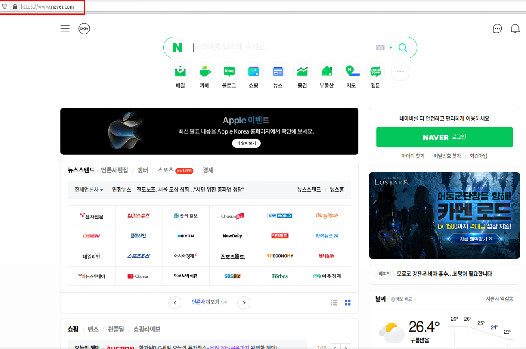This screenshot has width=526, height=349.
Task: Click the padlock site security icon
Action: (15, 6)
